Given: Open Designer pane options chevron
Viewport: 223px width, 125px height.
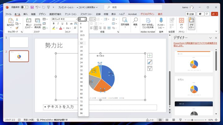Looking at the screenshot, I should coord(211,38).
